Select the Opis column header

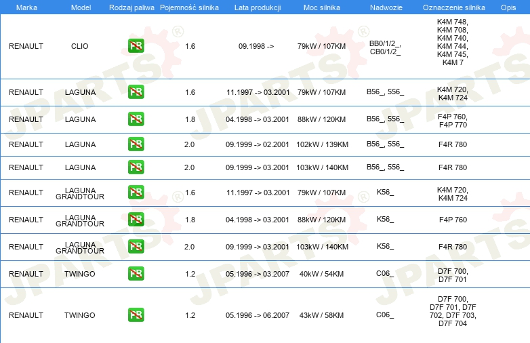[508, 7]
